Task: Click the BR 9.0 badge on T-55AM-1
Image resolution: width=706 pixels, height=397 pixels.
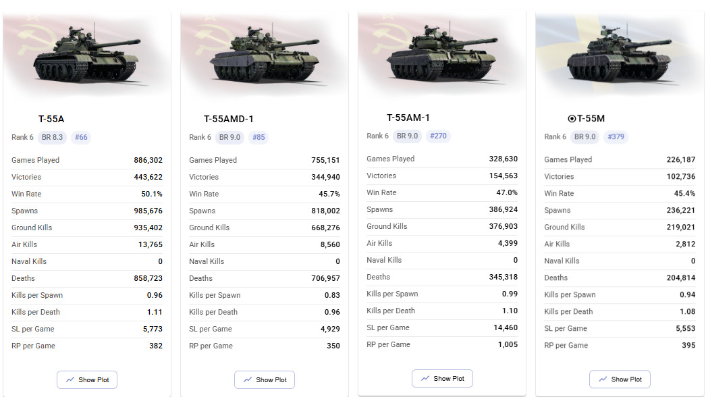Action: (408, 136)
